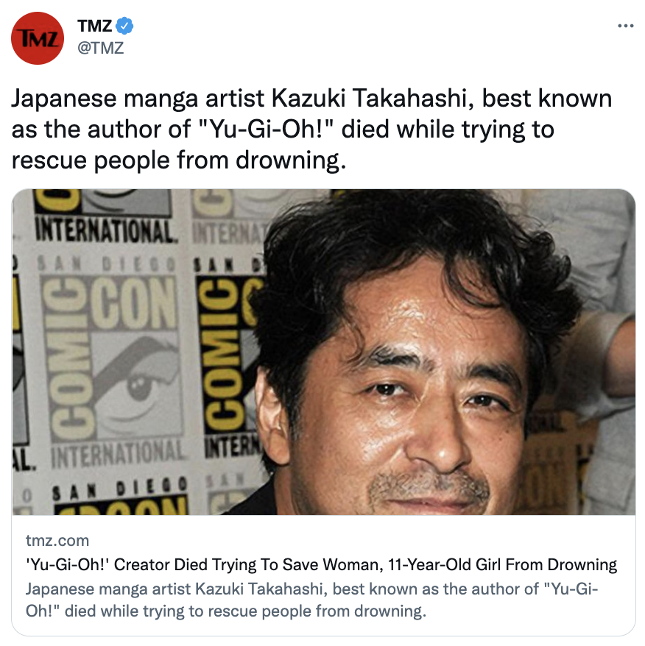Image resolution: width=645 pixels, height=646 pixels.
Task: Click the Comic-Con eye logo in image
Action: 135,386
